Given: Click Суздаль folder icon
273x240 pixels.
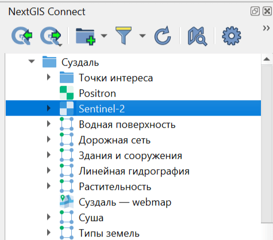Looking at the screenshot, I should pyautogui.click(x=49, y=62).
